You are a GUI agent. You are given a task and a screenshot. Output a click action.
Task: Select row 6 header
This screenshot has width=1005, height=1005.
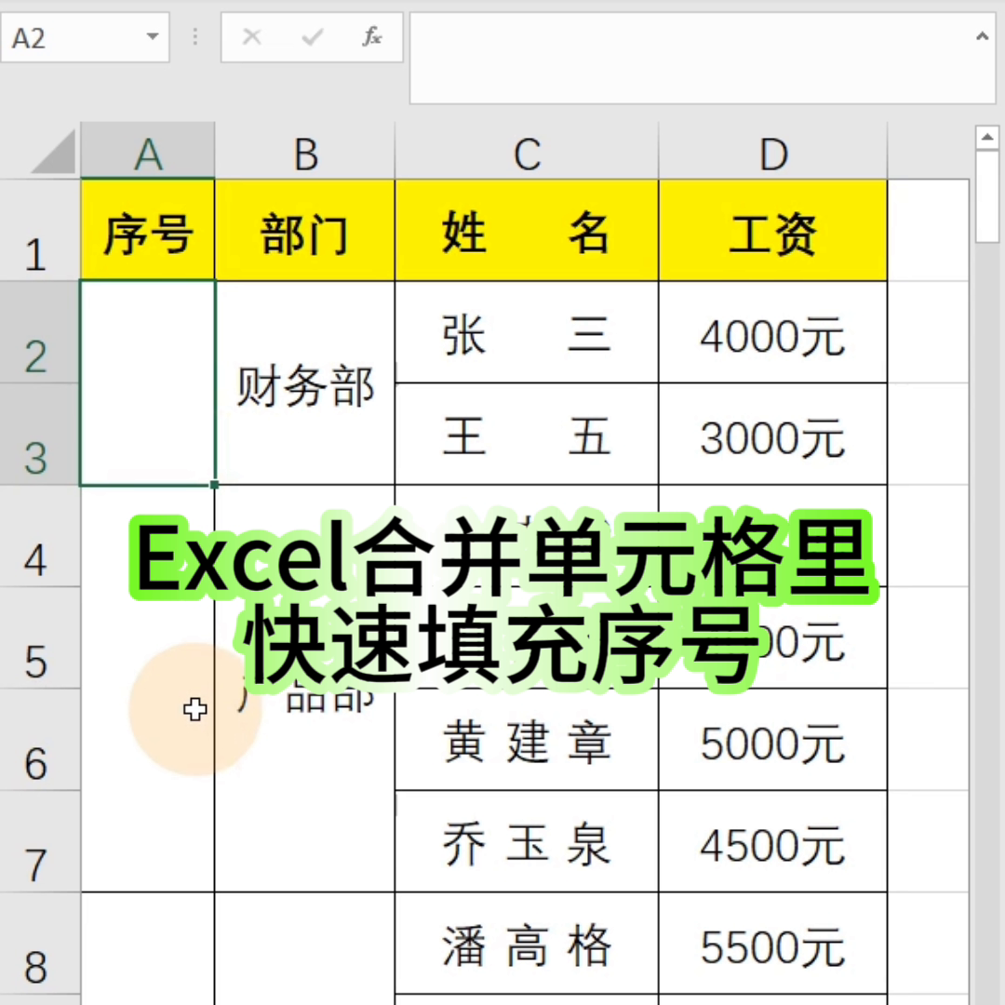40,740
